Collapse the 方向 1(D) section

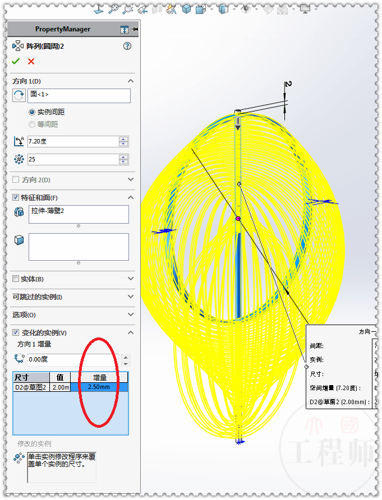(x=131, y=81)
